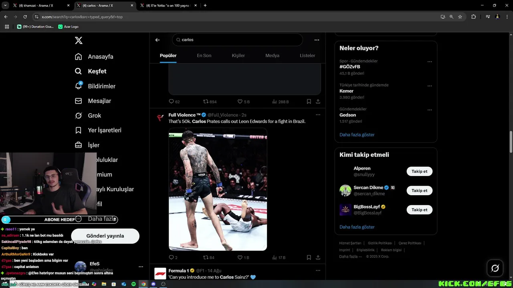The image size is (513, 288).
Task: Switch to Listeler tab
Action: [307, 56]
